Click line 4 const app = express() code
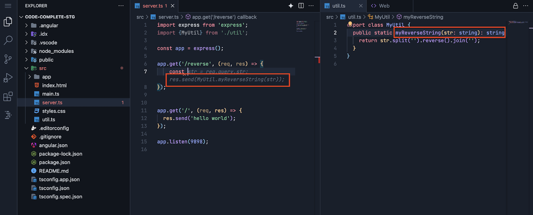This screenshot has height=215, width=533. pos(190,48)
